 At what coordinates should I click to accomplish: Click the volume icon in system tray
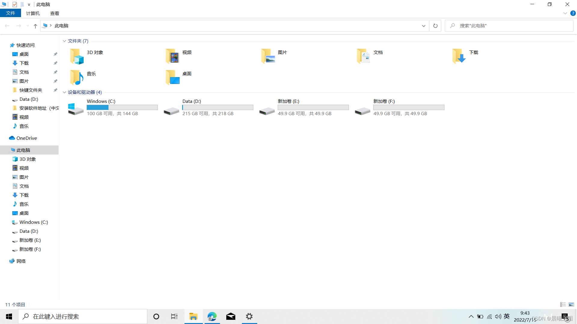(x=498, y=316)
